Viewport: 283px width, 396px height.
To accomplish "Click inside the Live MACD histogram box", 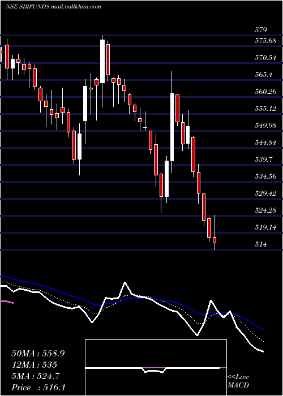I will coord(156,368).
